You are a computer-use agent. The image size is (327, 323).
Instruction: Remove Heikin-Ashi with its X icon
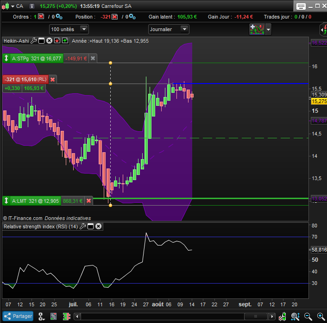coord(49,41)
